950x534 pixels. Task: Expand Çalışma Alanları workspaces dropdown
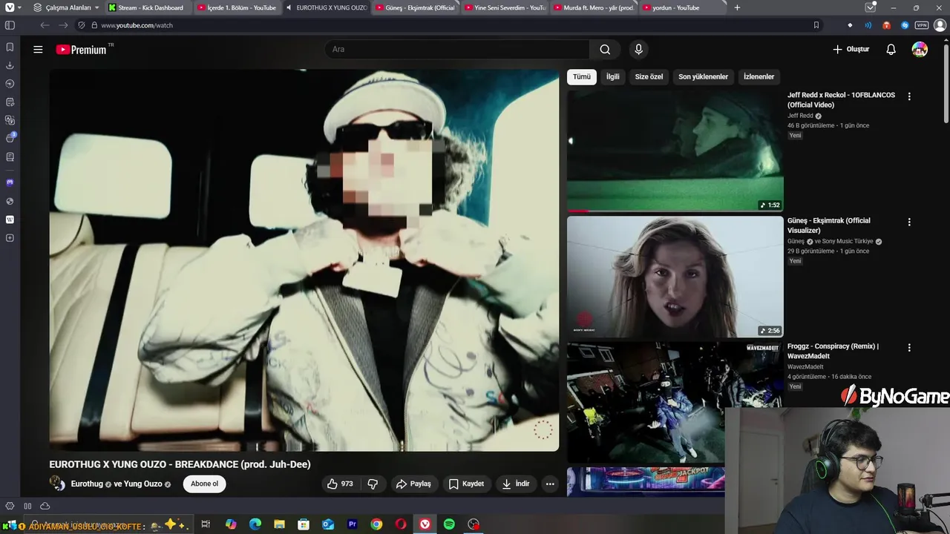click(65, 7)
